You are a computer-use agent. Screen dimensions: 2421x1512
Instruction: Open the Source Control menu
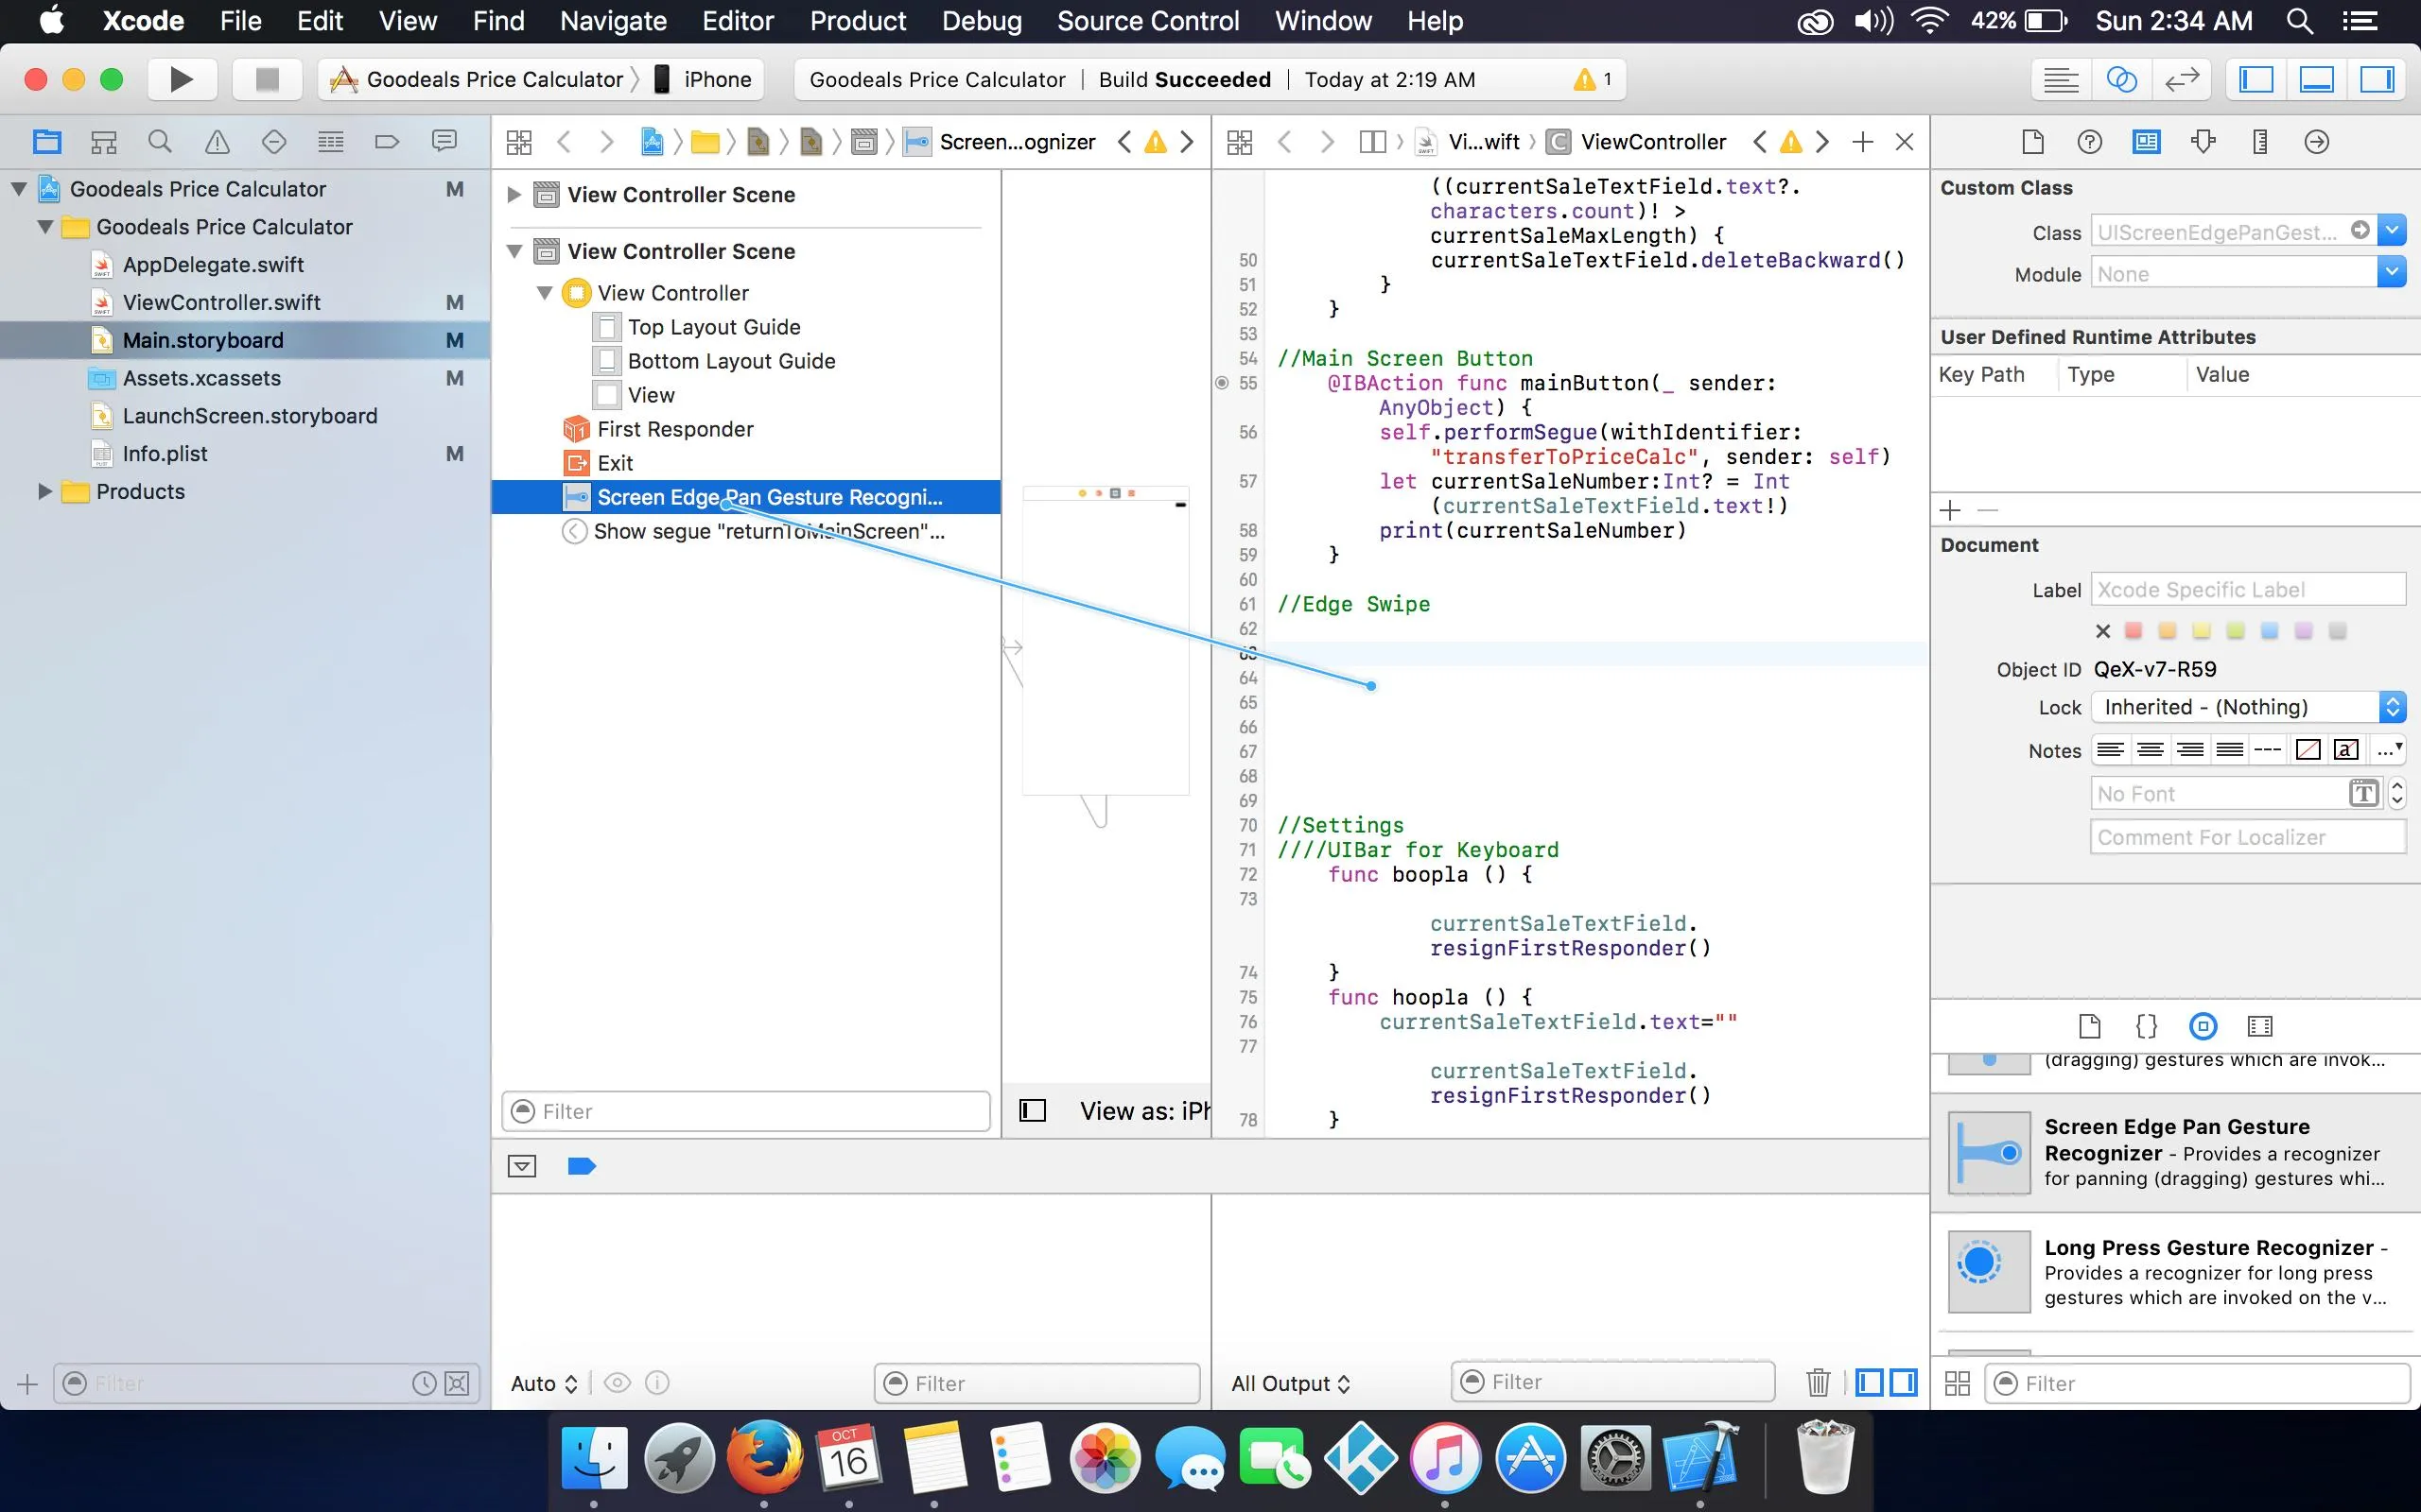click(x=1147, y=21)
